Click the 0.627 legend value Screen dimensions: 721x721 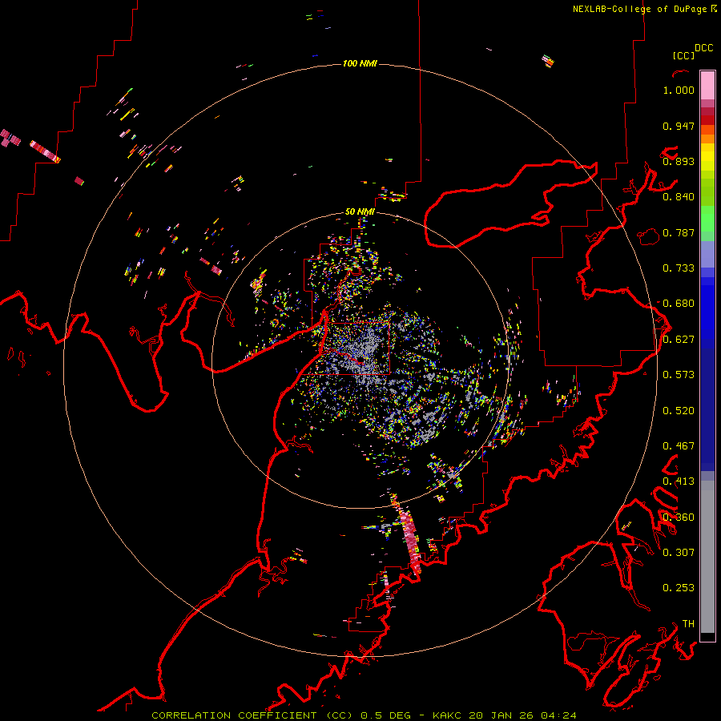[679, 340]
